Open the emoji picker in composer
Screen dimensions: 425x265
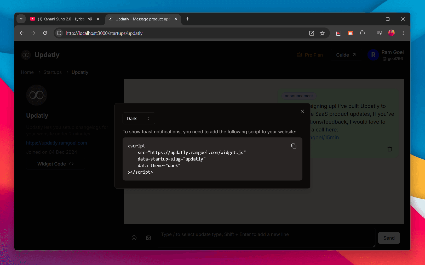click(x=134, y=238)
